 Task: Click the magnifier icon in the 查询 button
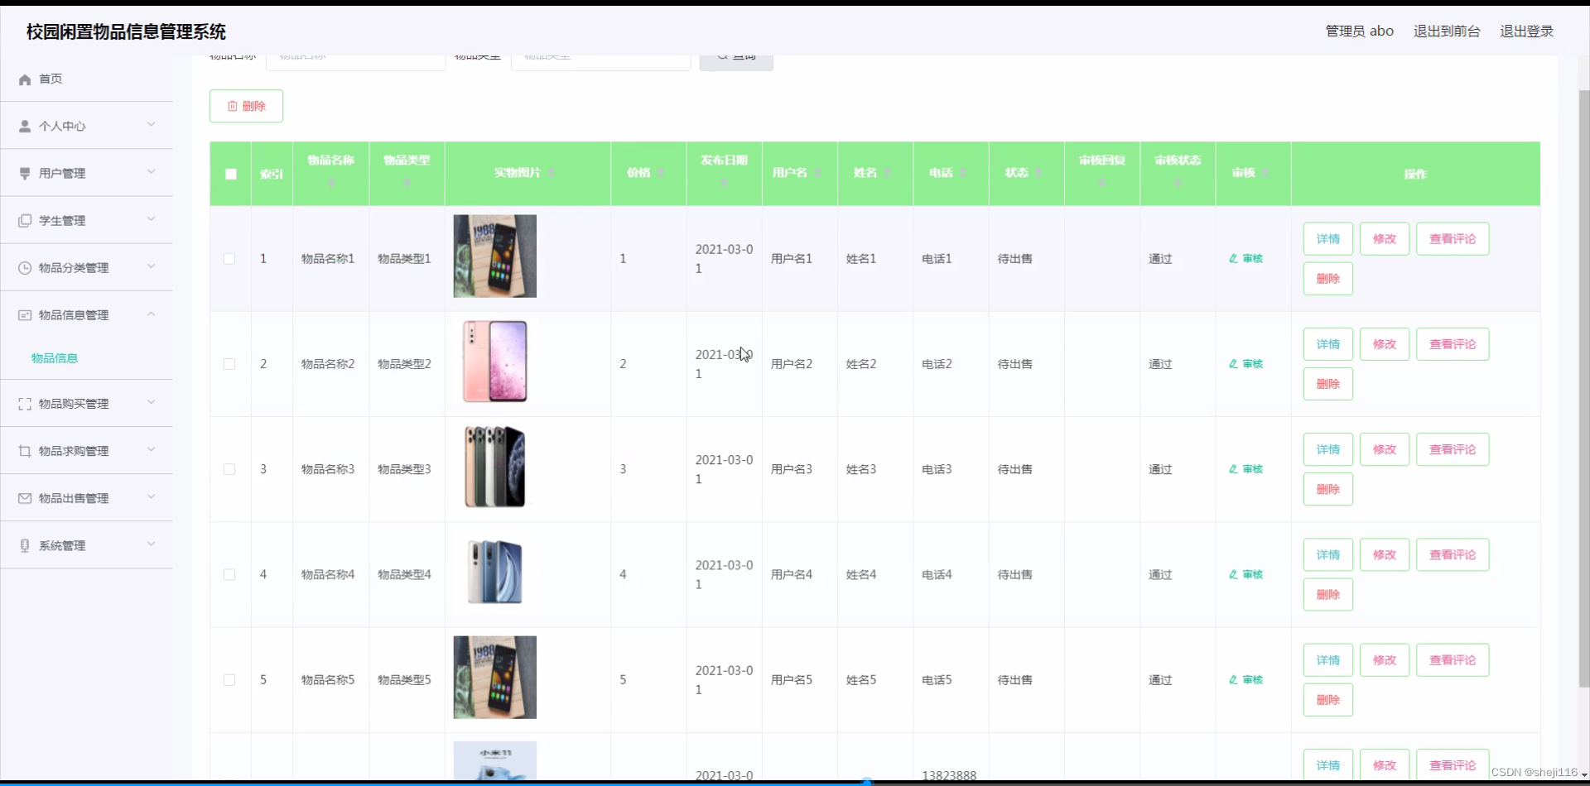tap(724, 57)
